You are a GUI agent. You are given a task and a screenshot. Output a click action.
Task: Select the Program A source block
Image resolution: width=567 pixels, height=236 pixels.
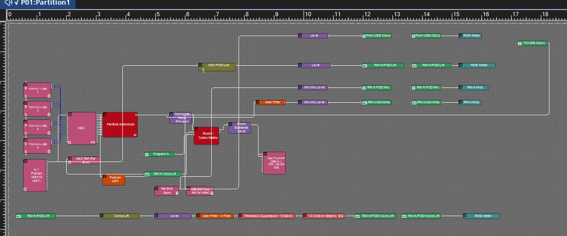tap(160, 154)
